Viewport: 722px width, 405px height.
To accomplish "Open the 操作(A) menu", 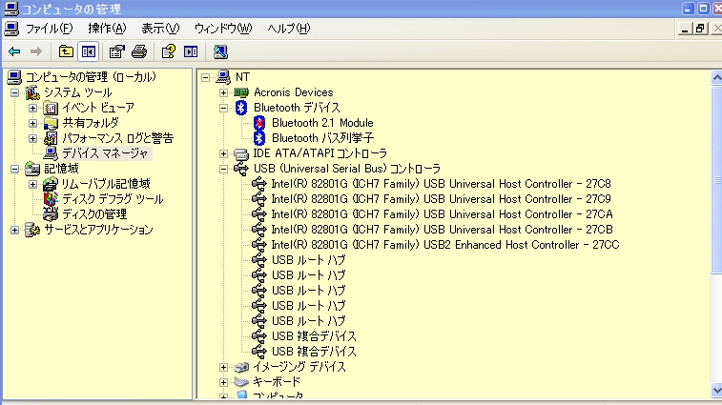I will coord(107,29).
